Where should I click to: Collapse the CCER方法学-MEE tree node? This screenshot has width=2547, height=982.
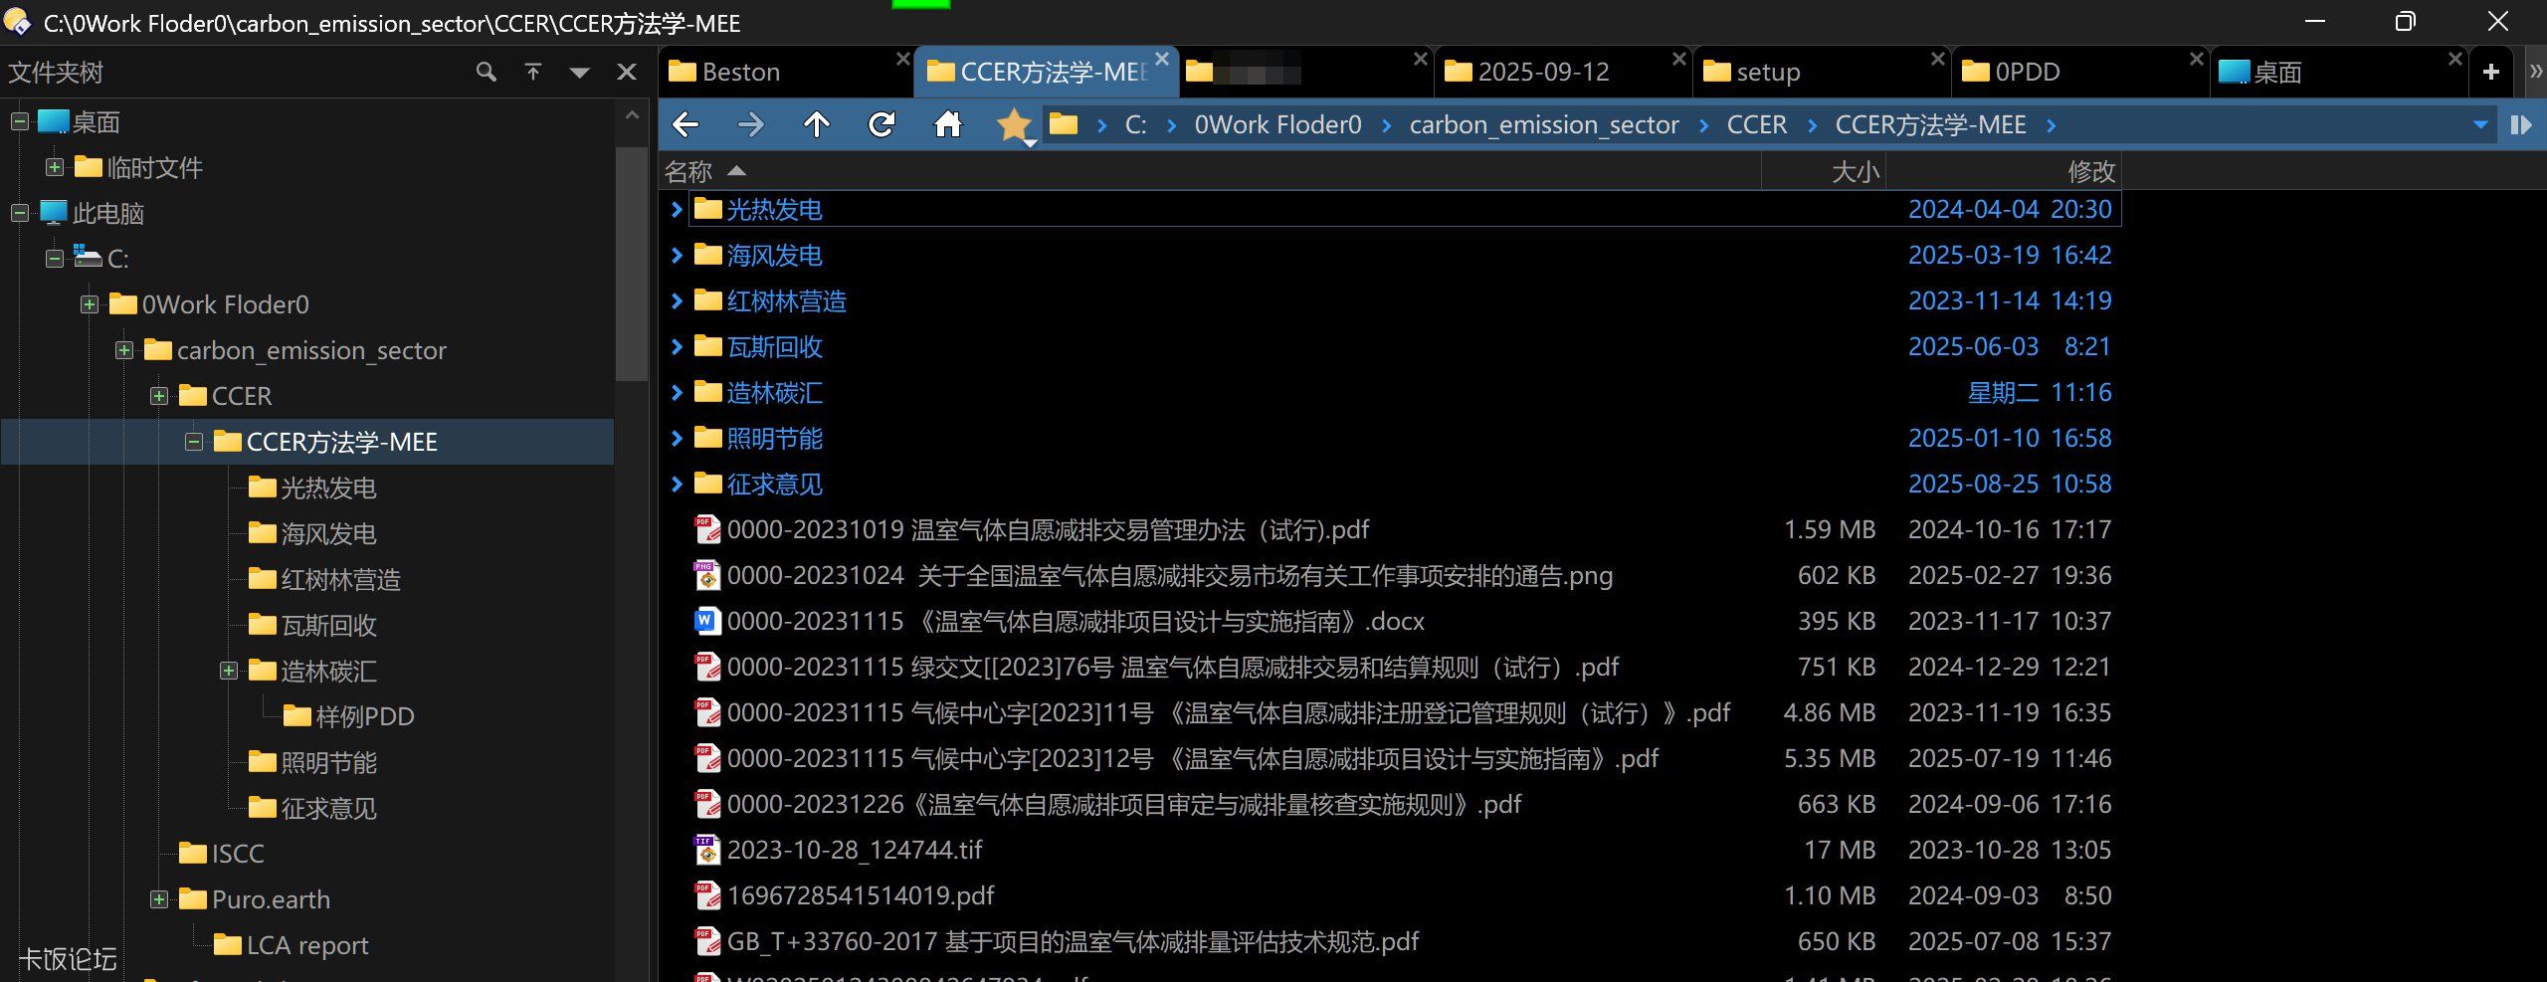pos(194,442)
